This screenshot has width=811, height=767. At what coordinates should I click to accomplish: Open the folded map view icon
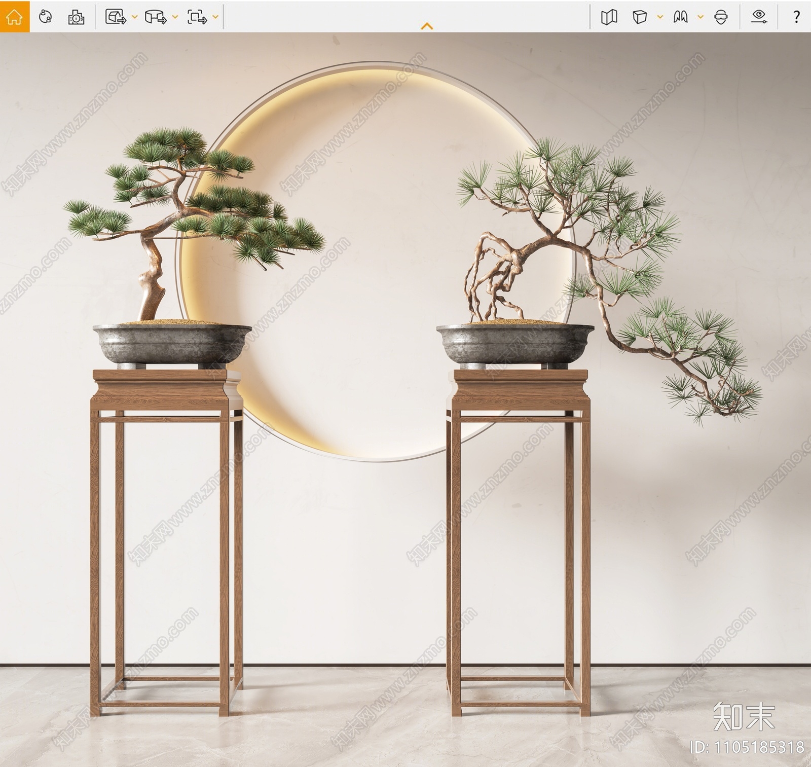[x=609, y=17]
